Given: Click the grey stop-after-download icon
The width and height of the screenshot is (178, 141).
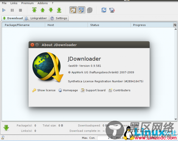Looking at the screenshot, I should click(x=90, y=10).
